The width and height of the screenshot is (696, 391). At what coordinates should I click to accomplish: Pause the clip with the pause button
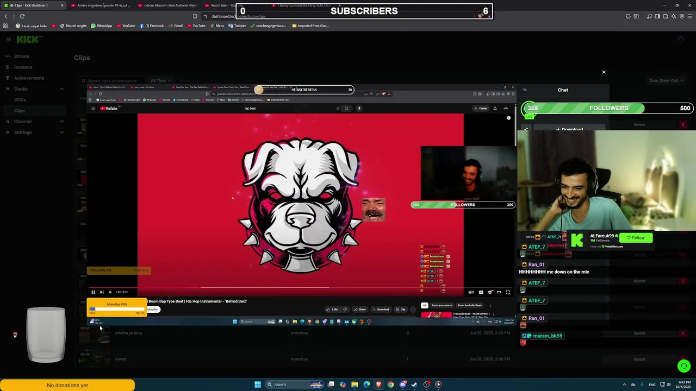tap(93, 292)
